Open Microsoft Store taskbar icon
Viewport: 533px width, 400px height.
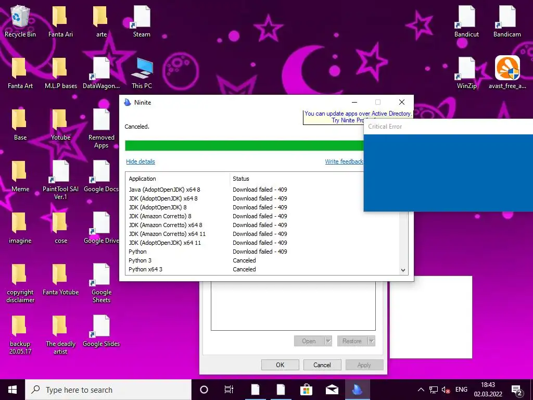point(306,390)
